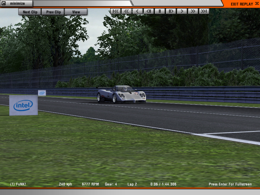Viewport: 260px width, 195px height.
Task: Click the Next Clip button
Action: click(30, 12)
